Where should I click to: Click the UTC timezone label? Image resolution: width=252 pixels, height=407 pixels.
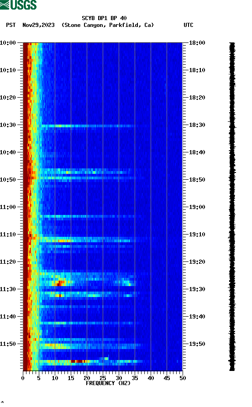pyautogui.click(x=189, y=25)
